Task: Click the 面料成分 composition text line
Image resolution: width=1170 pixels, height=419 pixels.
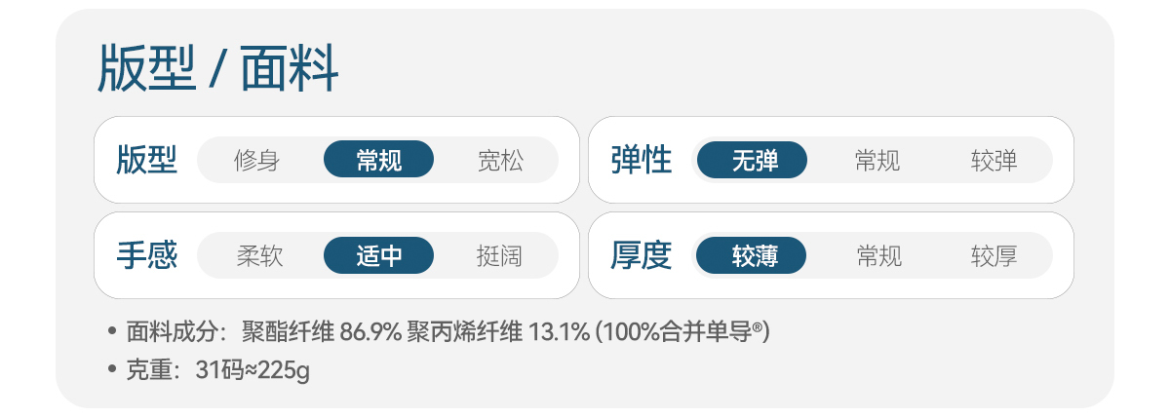Action: pos(357,332)
